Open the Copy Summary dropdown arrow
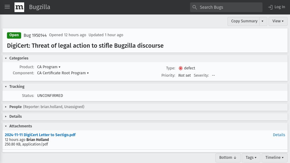290x163 pixels. (263, 21)
